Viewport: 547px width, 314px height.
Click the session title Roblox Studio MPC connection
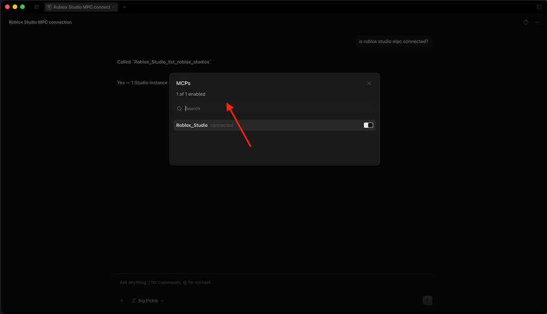(40, 22)
